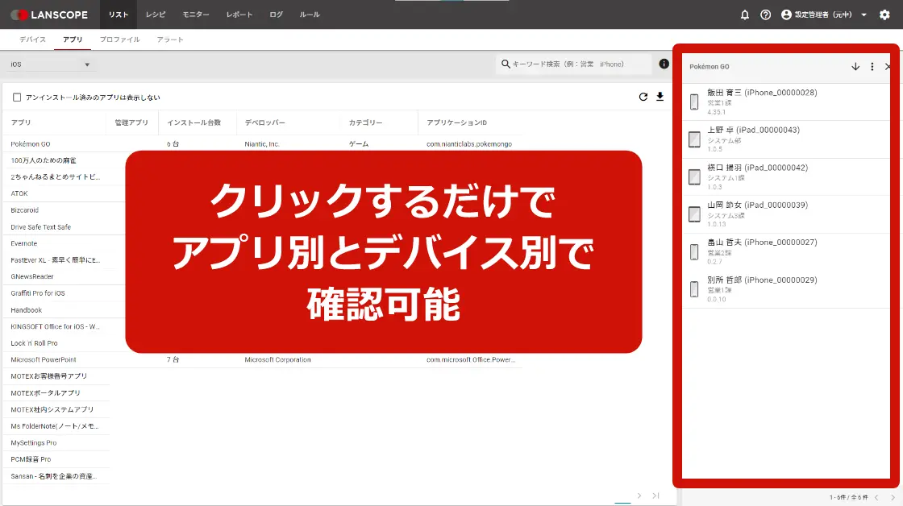
Task: Click the magnifier search icon
Action: pos(506,64)
